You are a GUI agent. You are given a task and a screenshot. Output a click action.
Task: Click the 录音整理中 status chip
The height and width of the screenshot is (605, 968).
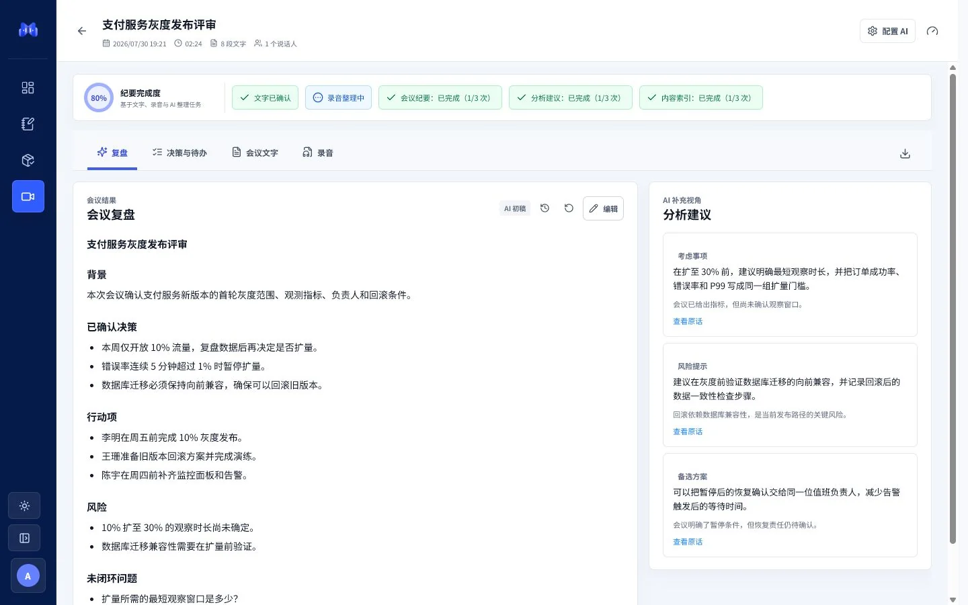pos(338,97)
